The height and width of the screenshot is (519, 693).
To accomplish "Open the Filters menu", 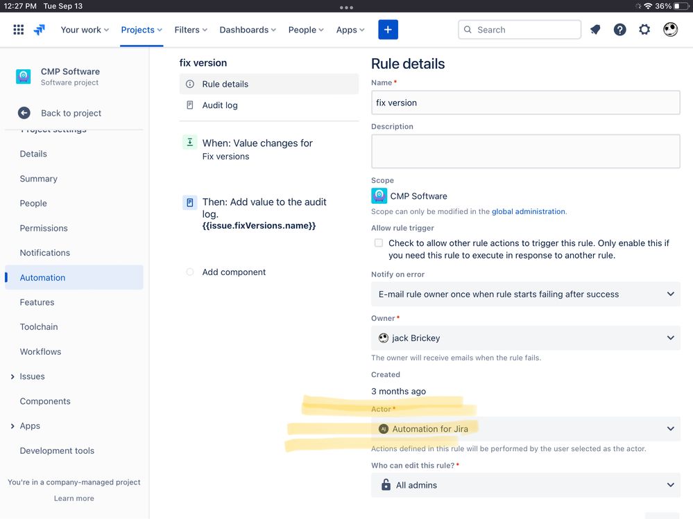I will (x=191, y=30).
